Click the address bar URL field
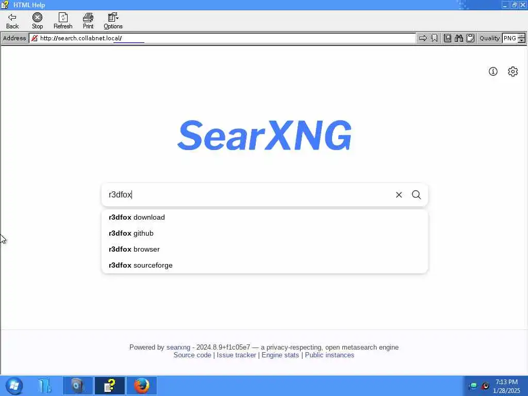Viewport: 528px width, 396px height. pyautogui.click(x=222, y=38)
